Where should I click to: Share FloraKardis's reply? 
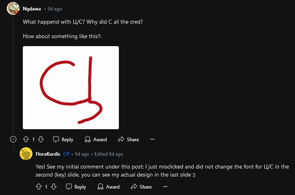point(141,187)
